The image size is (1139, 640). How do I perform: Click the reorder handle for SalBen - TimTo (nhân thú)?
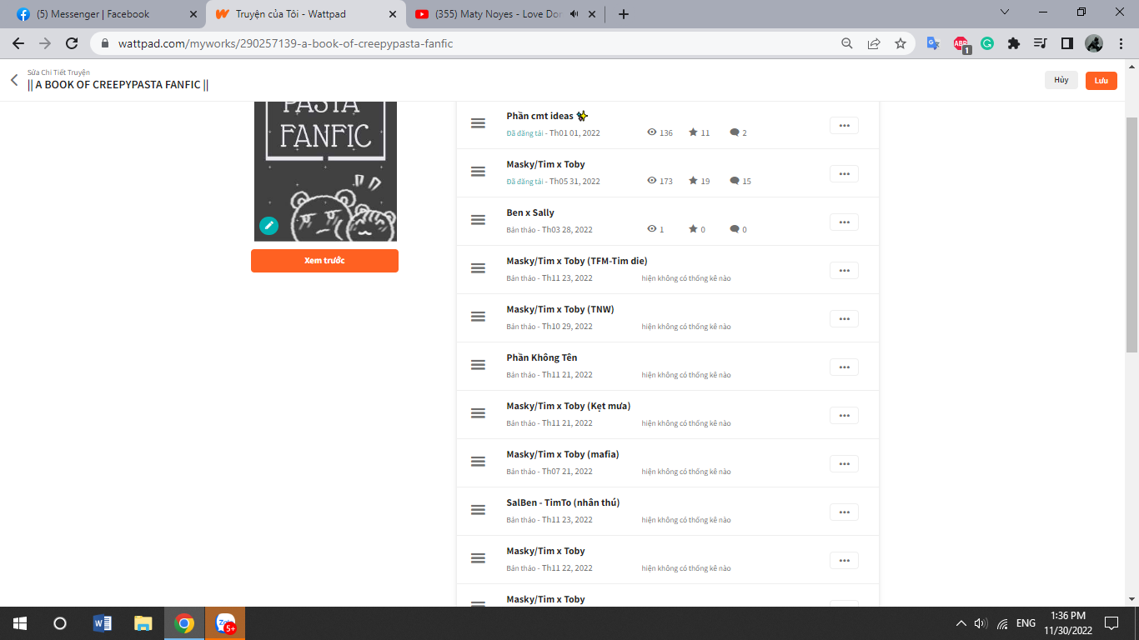(478, 510)
